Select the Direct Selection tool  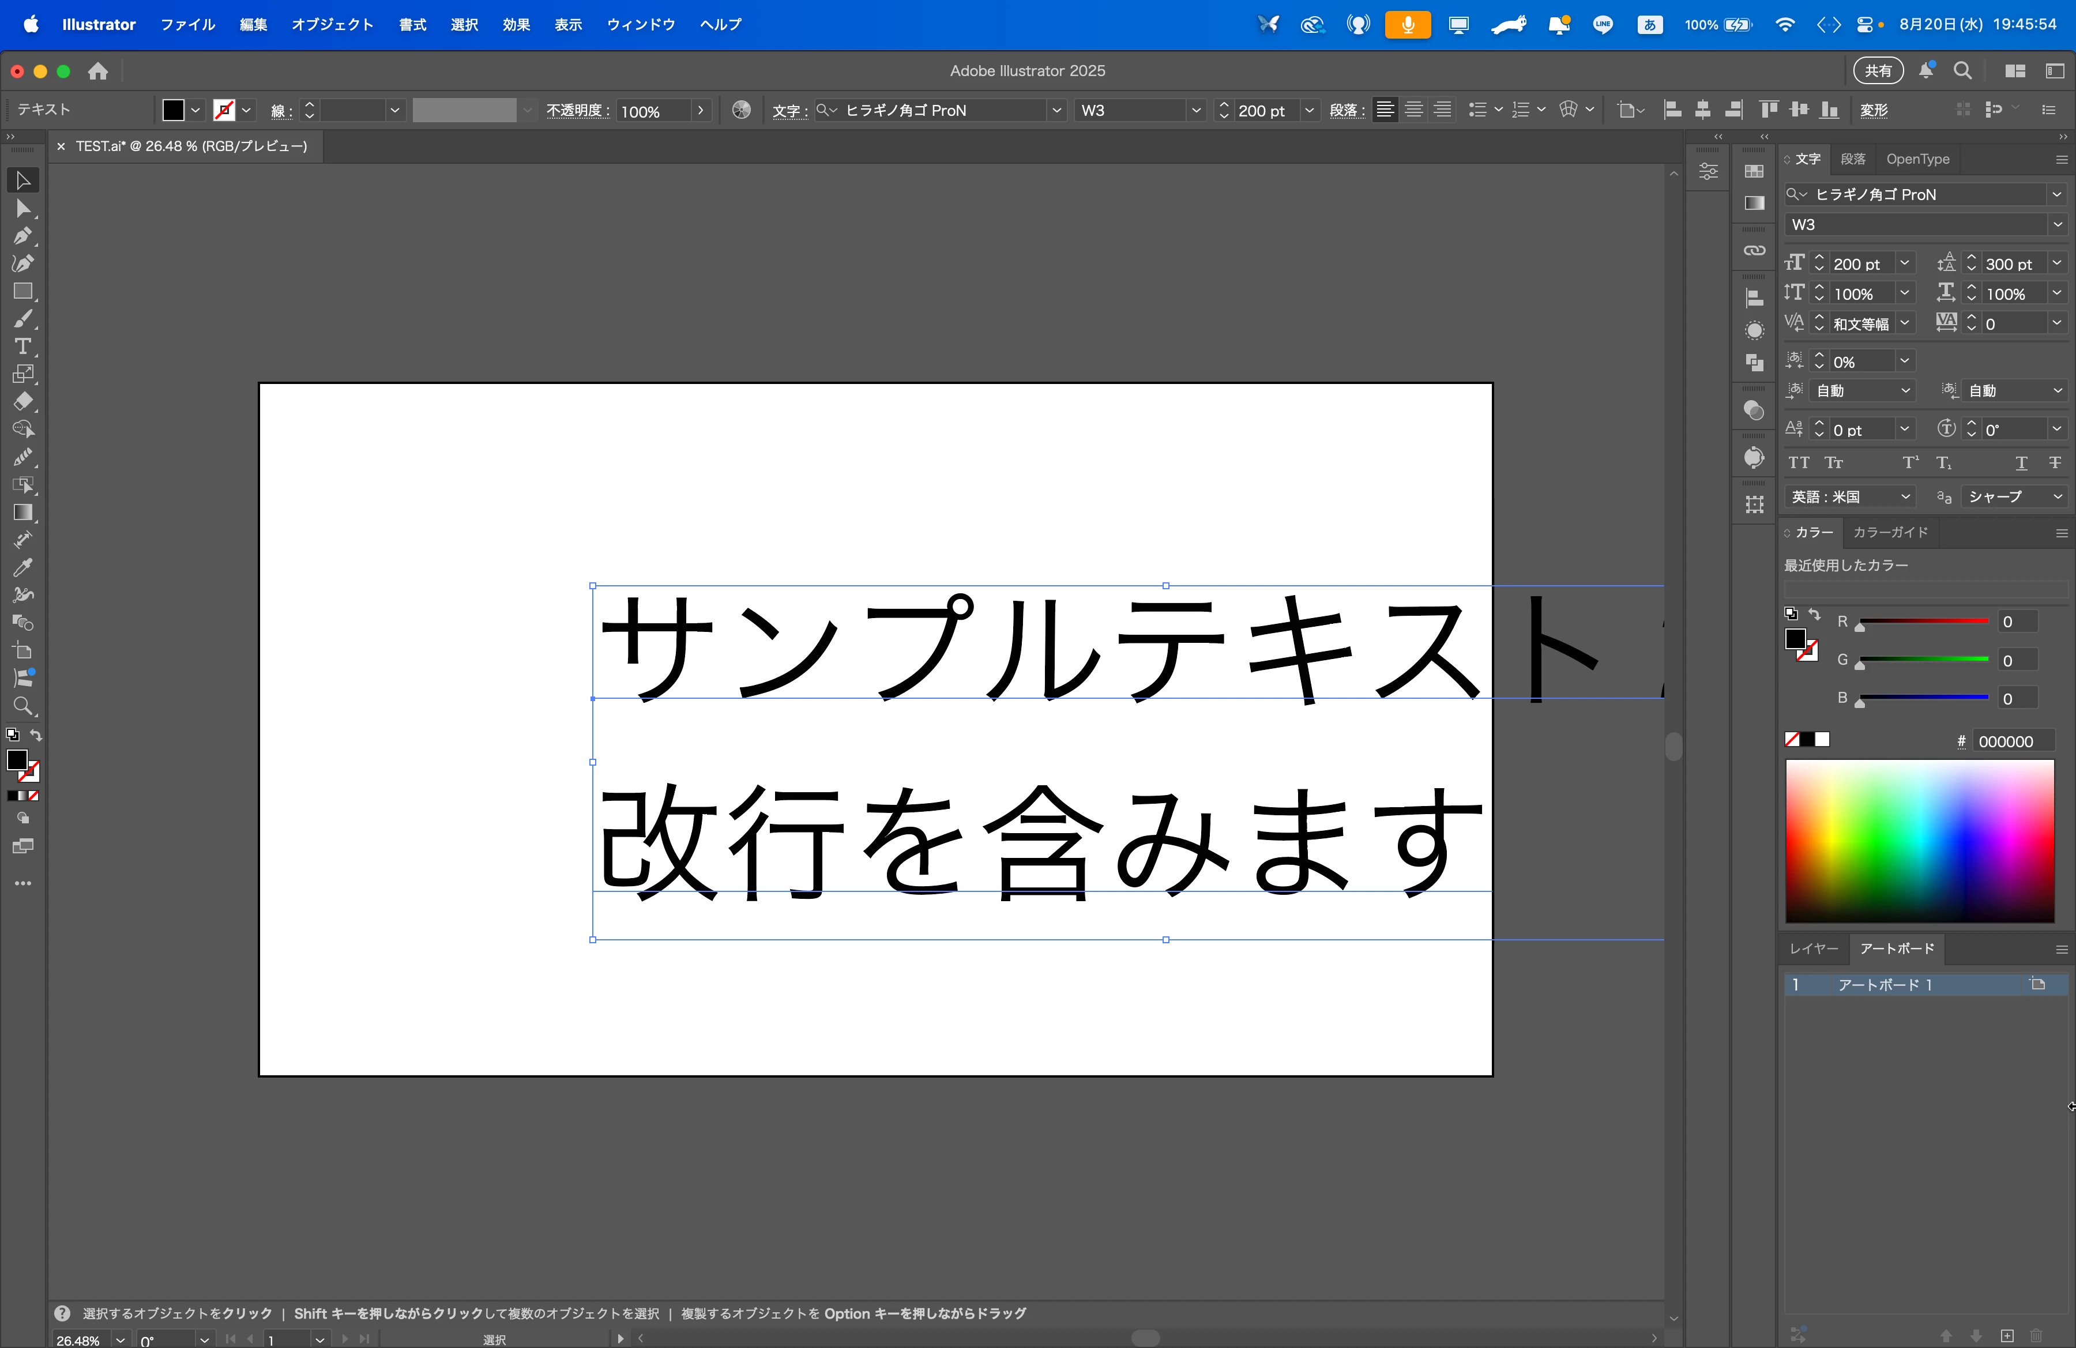tap(22, 208)
